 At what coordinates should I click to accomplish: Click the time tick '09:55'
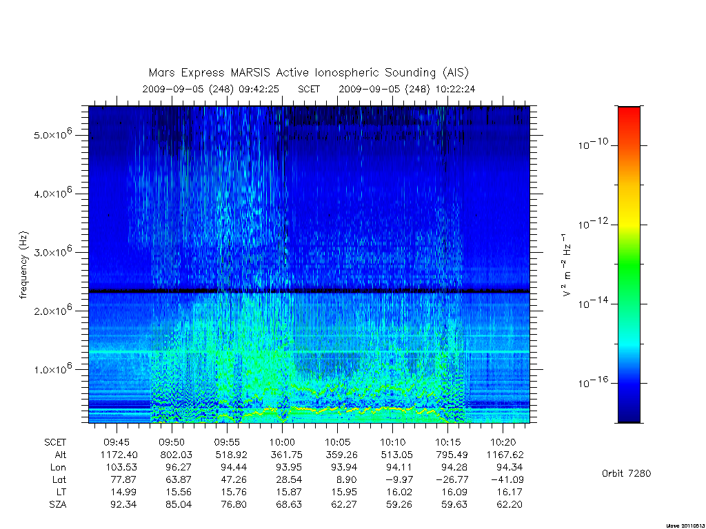coord(227,443)
